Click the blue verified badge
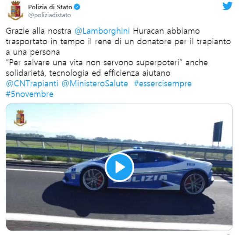 77,7
